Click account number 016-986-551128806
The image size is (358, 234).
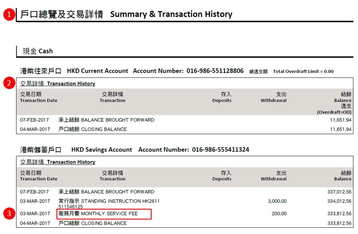pos(215,71)
